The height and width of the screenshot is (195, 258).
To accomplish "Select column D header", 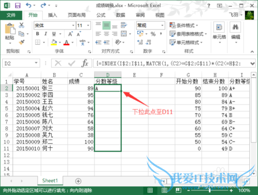I will tap(108, 75).
